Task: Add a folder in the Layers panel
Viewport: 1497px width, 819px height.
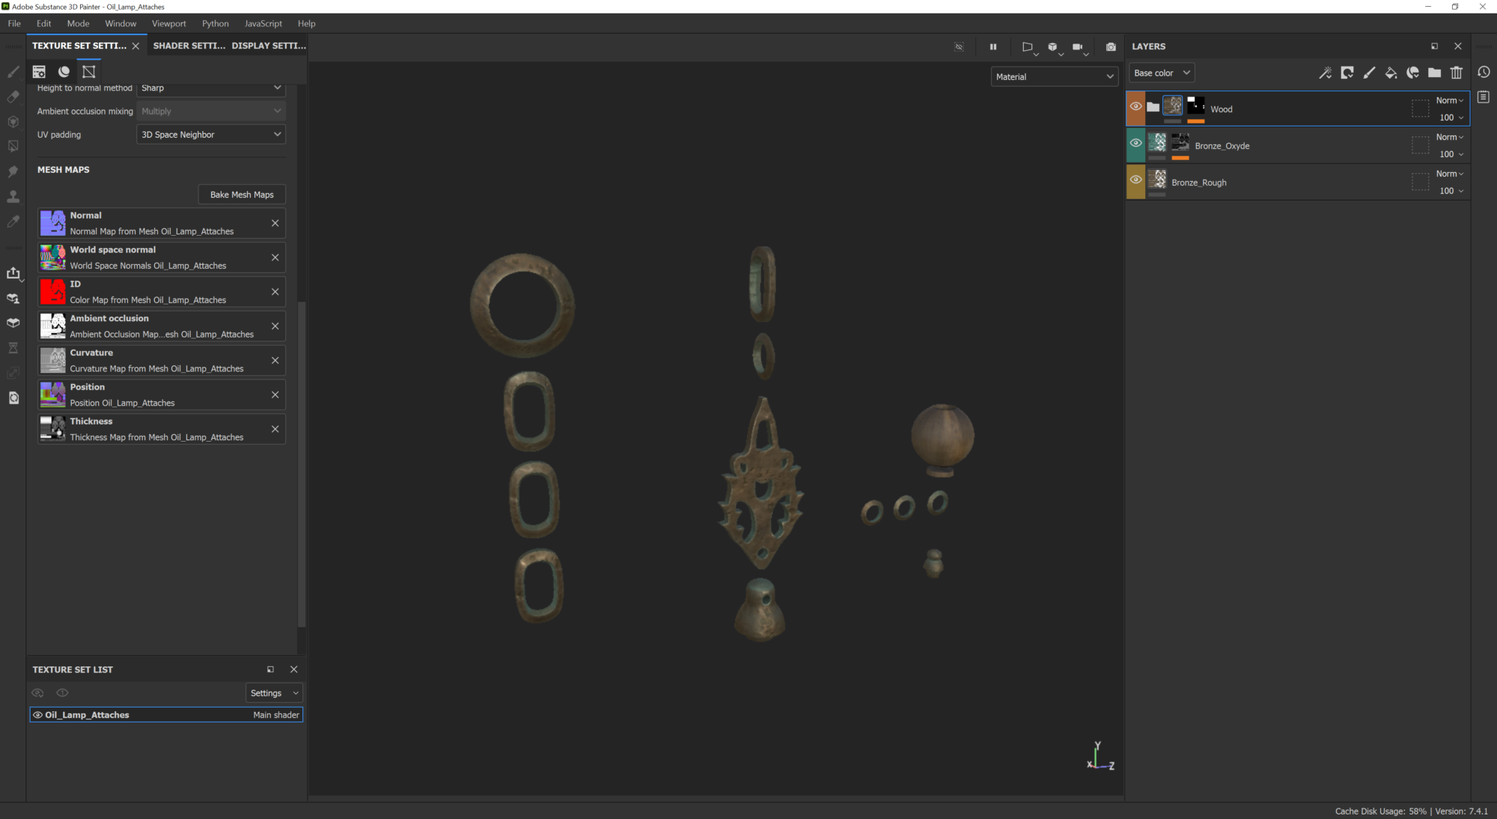Action: coord(1434,73)
